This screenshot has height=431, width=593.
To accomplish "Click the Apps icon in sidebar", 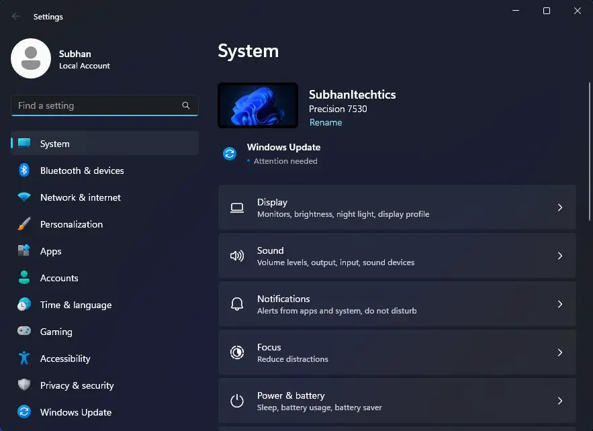I will 24,250.
